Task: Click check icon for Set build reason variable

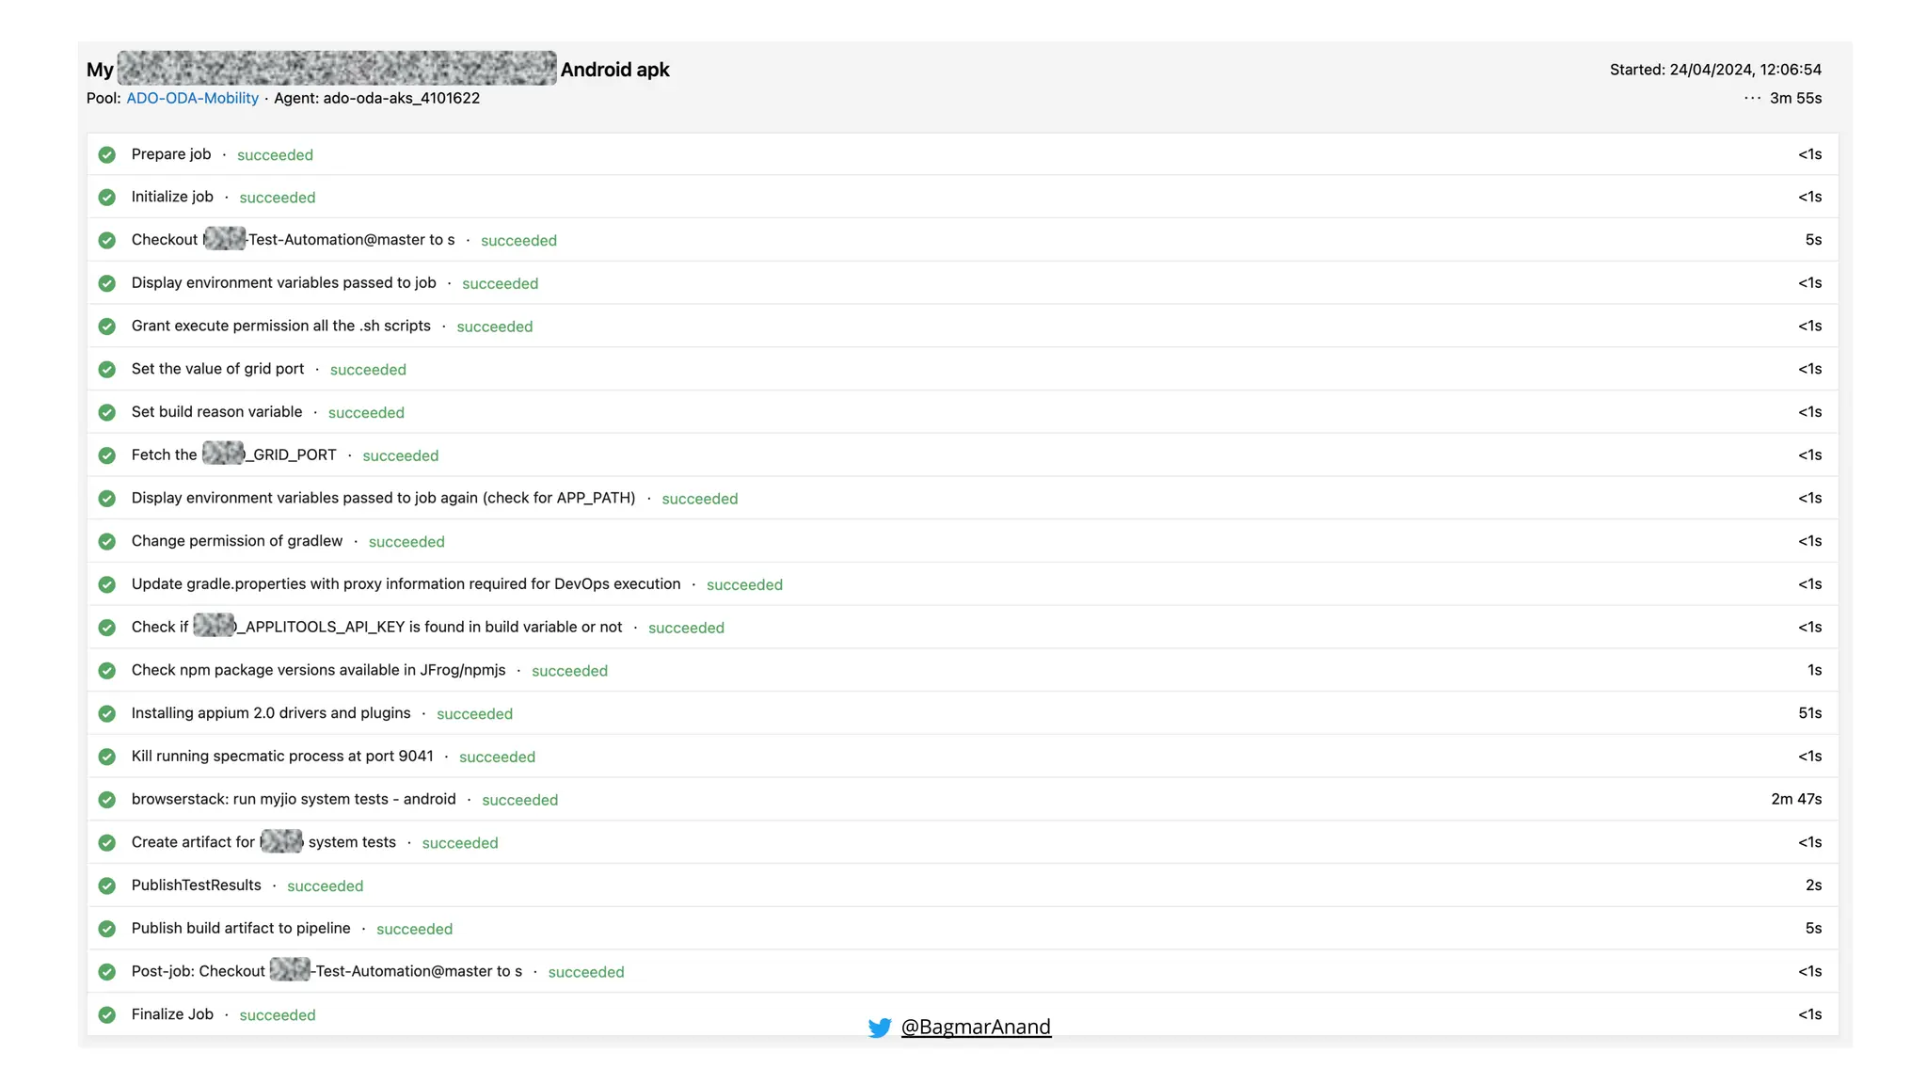Action: [107, 412]
